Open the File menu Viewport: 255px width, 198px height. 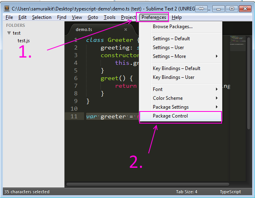click(x=9, y=17)
